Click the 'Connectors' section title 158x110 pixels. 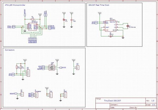click(10, 50)
